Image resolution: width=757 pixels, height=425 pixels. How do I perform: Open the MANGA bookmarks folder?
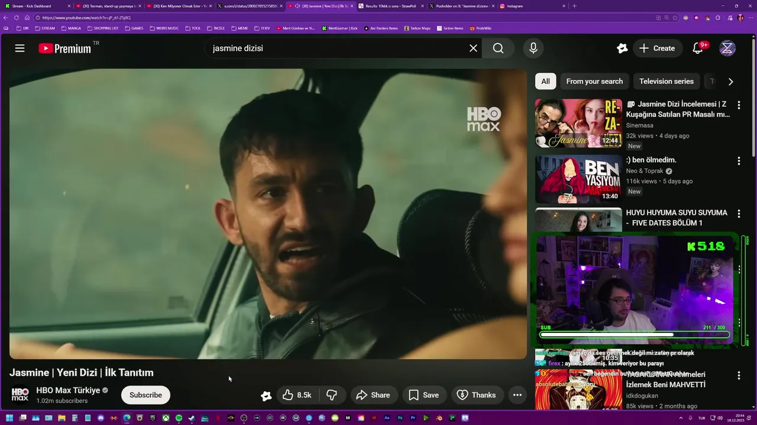pos(71,28)
